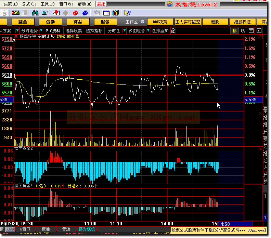Click the 5.539 current price marker
271x238 pixels.
pos(253,100)
